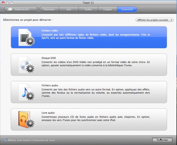Expand the Afficher les projets courants dropdown
The image size is (177, 145).
[154, 20]
